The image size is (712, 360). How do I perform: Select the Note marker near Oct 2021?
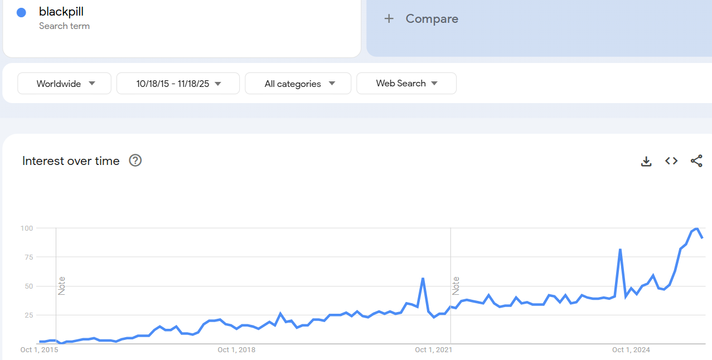coord(456,285)
